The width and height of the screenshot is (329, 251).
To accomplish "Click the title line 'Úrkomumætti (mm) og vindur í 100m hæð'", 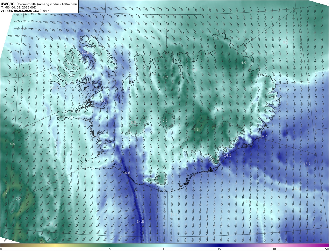I will click(x=47, y=4).
